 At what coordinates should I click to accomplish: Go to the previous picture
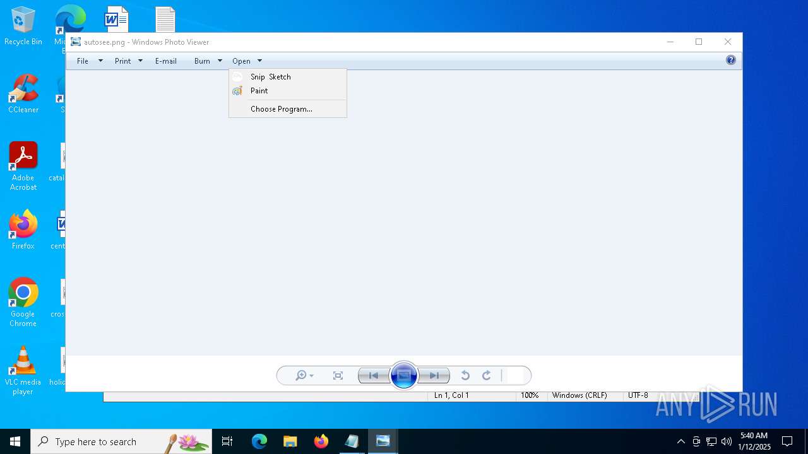(374, 376)
